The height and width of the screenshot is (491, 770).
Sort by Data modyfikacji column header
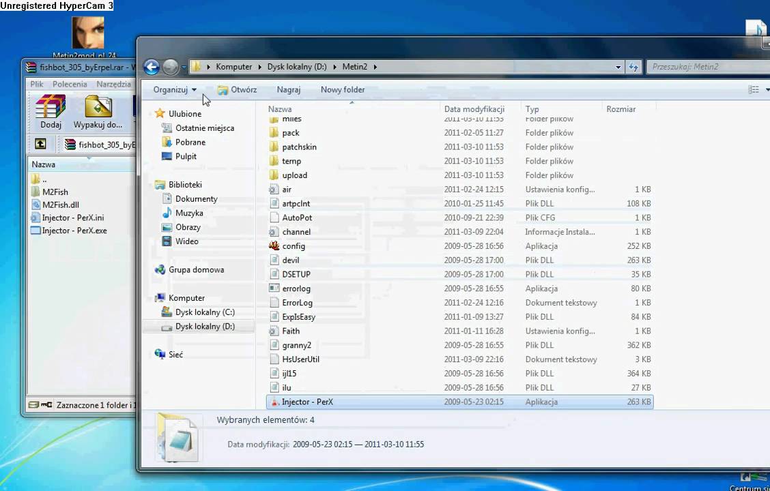(x=474, y=109)
